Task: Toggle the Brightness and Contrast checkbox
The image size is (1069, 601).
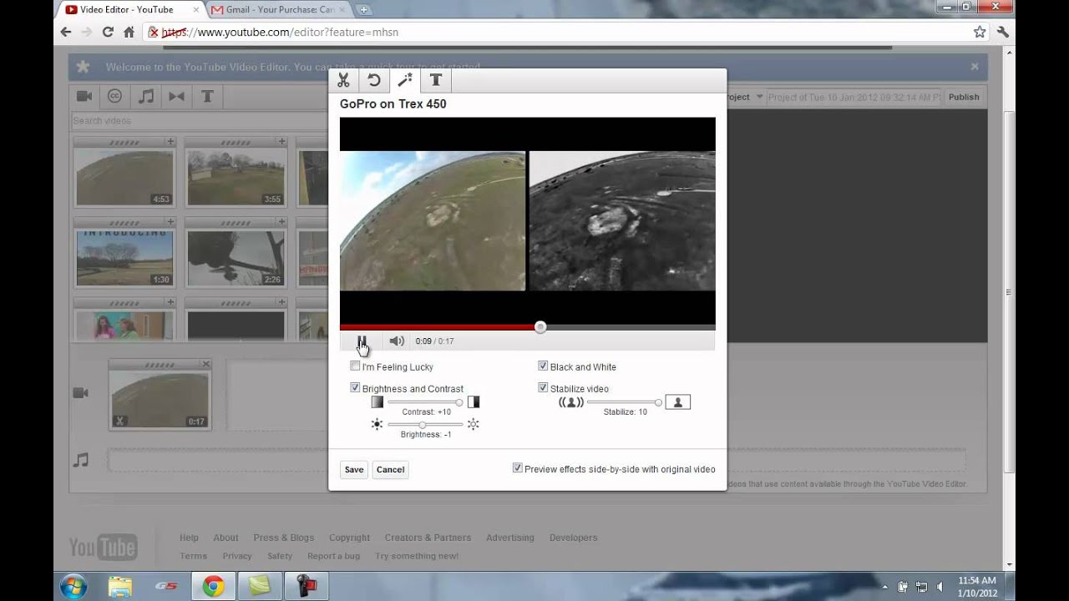Action: pyautogui.click(x=355, y=388)
